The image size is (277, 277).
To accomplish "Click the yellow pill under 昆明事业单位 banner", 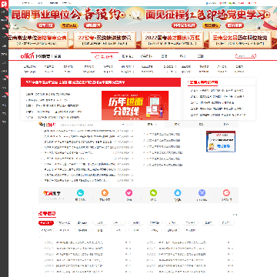I will point(69,25).
